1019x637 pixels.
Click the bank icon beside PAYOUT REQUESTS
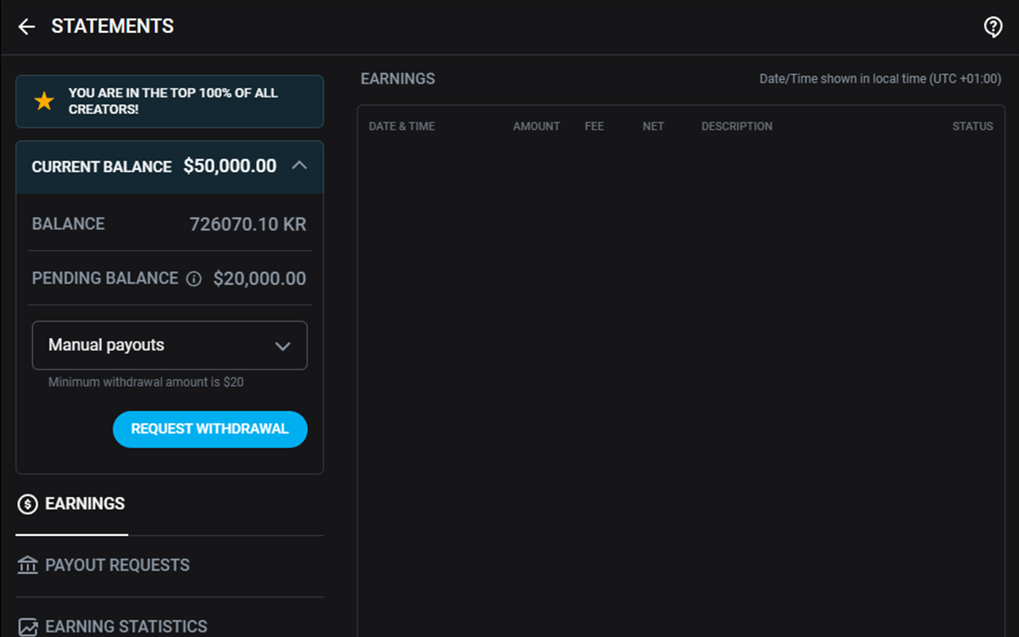(28, 565)
